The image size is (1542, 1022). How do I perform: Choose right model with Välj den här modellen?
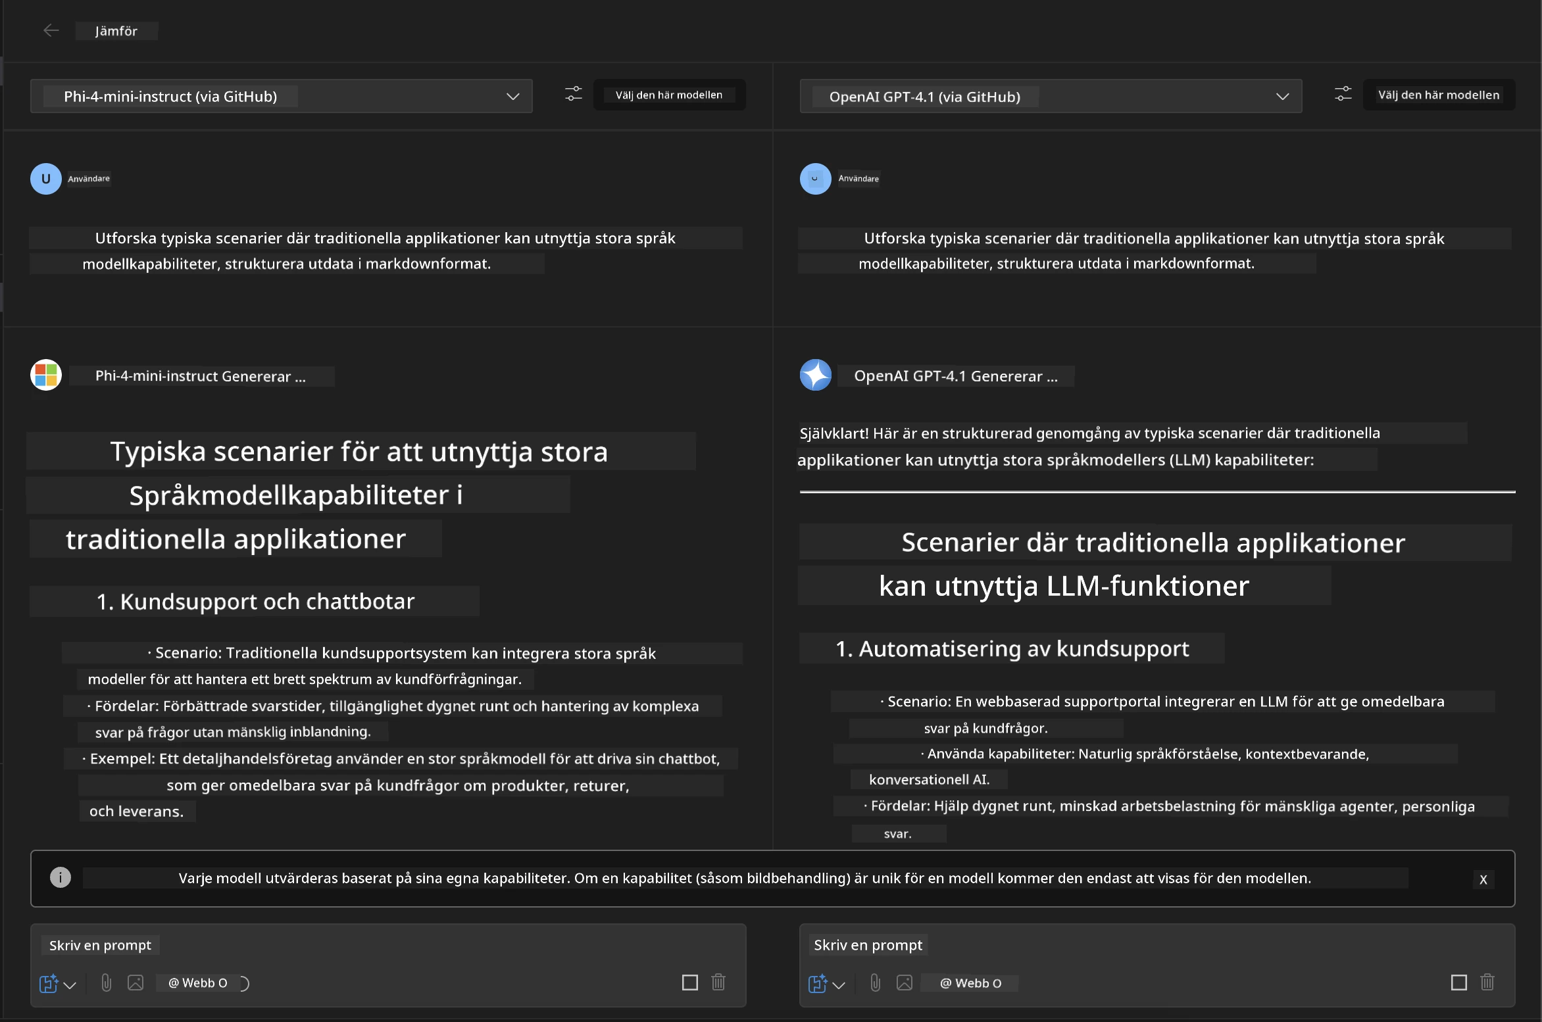click(x=1439, y=95)
